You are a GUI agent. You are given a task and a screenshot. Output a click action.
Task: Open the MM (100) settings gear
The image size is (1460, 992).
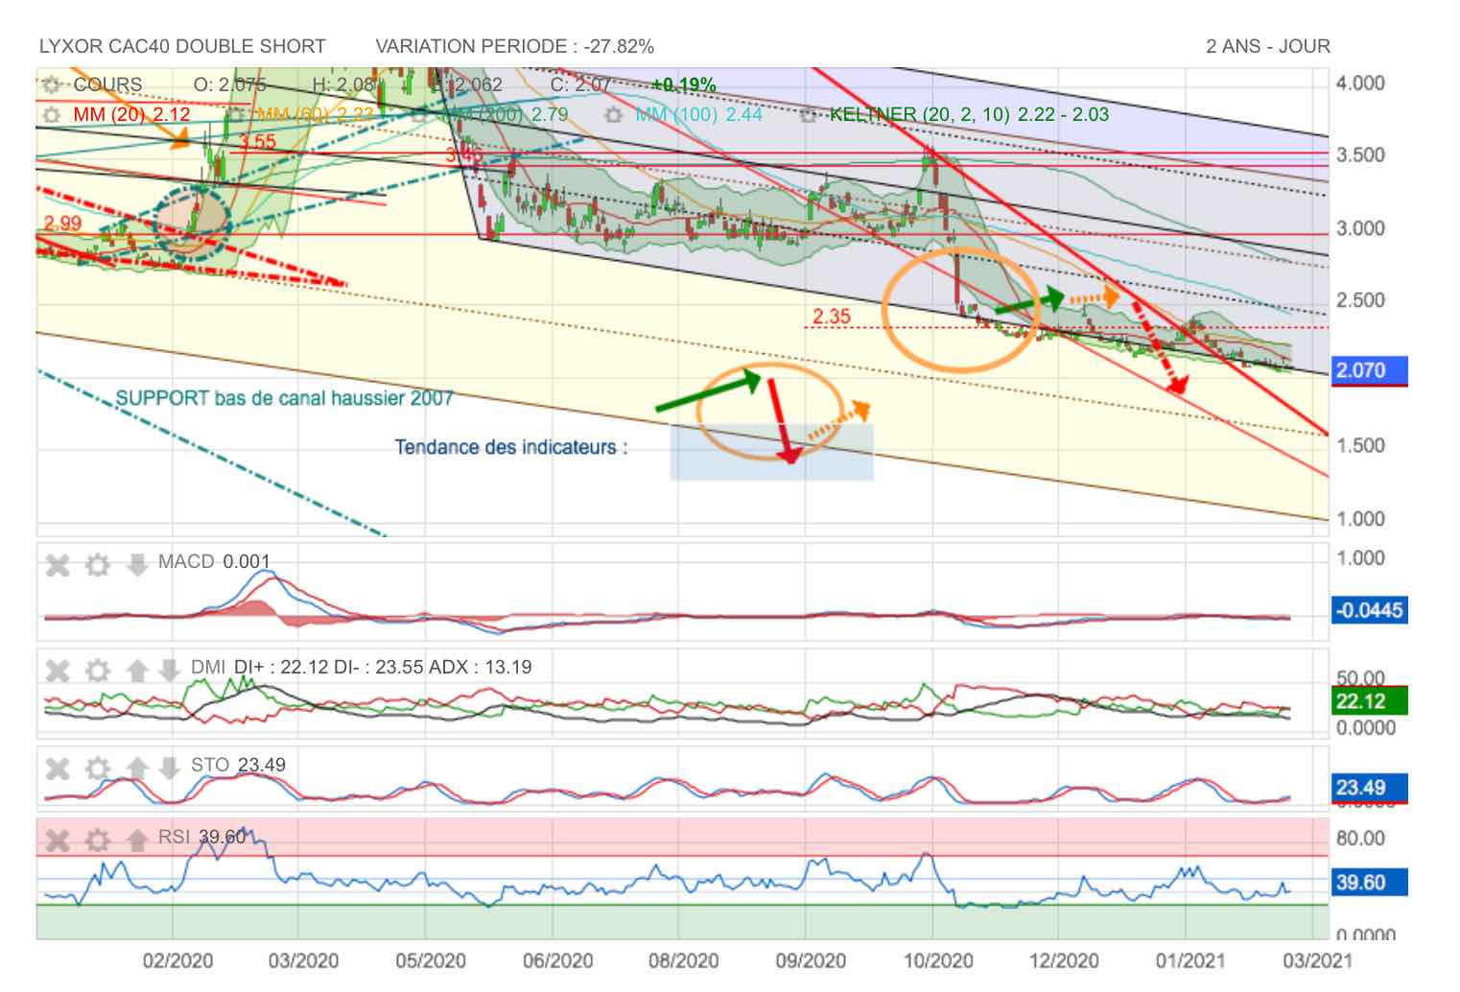pos(613,114)
